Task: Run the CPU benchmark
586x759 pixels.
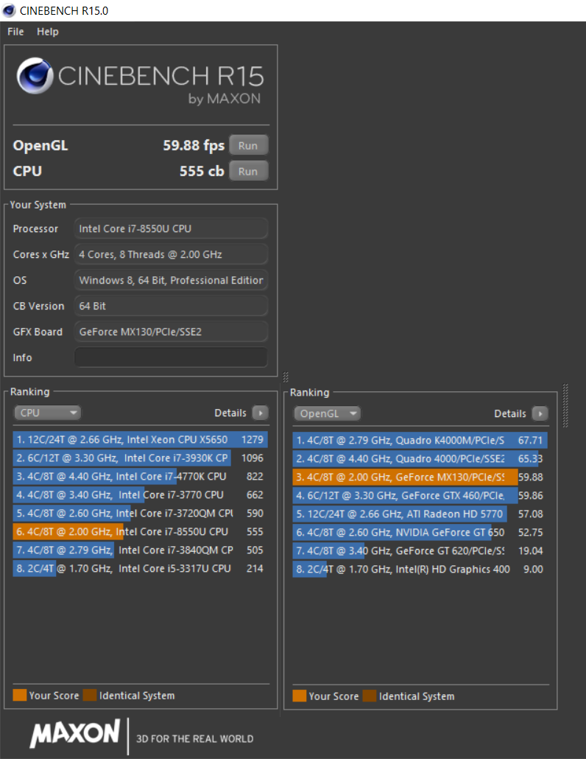Action: coord(248,171)
